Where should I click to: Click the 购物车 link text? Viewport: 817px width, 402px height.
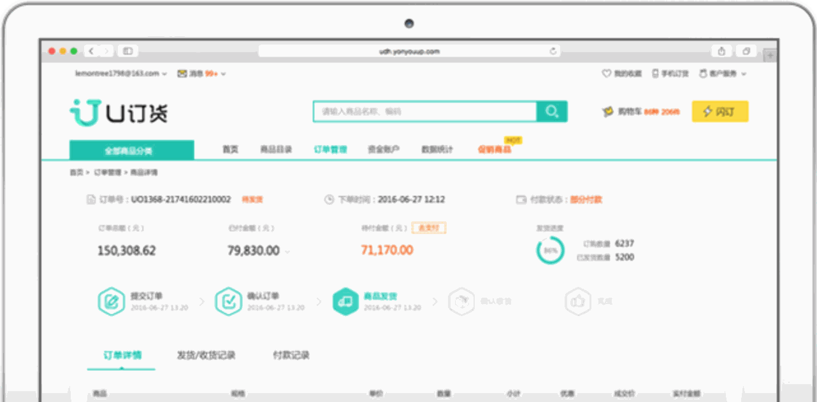(629, 112)
